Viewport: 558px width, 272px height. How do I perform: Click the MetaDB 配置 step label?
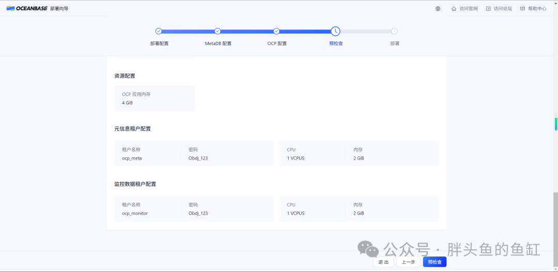pos(218,44)
